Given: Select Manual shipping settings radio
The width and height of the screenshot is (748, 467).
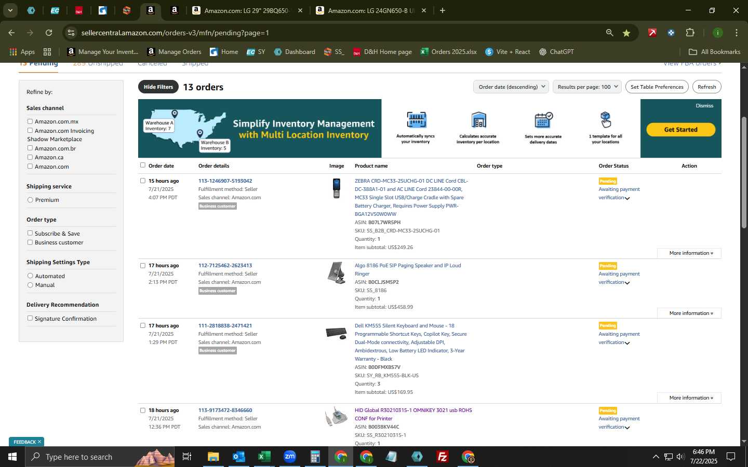Looking at the screenshot, I should tap(30, 285).
